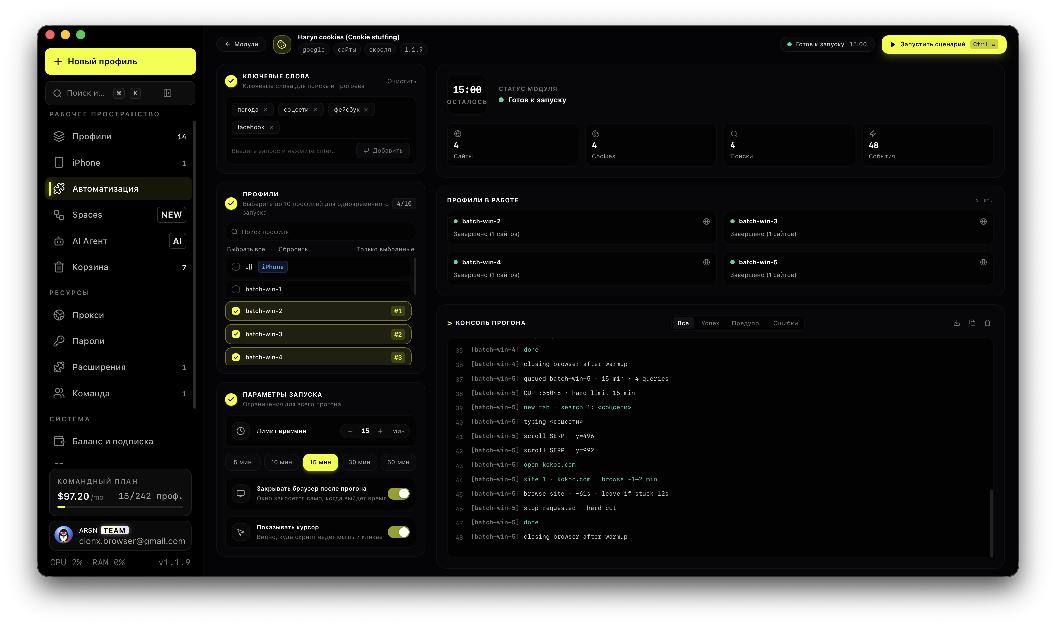Viewport: 1056px width, 626px height.
Task: Decrease time limit with minus stepper
Action: [x=350, y=431]
